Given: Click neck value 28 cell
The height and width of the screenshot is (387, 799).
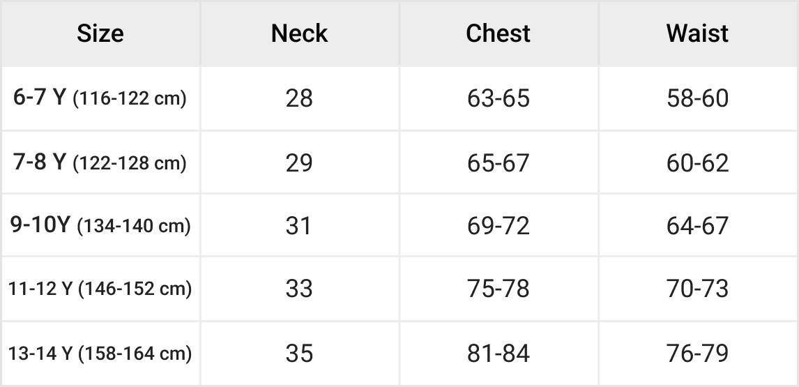Looking at the screenshot, I should [x=299, y=98].
